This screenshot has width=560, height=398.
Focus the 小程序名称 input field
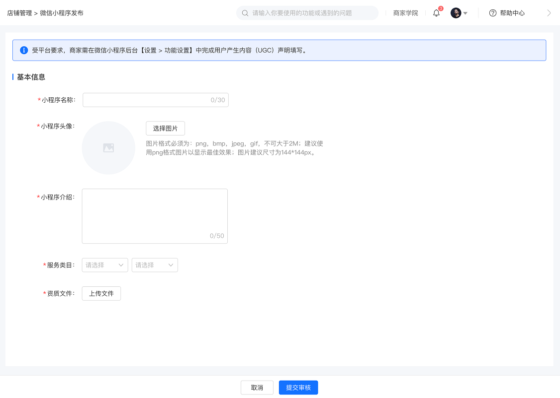coord(156,100)
